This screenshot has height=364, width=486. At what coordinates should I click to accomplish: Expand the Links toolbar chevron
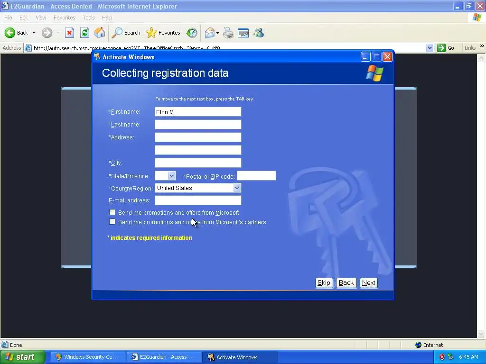click(482, 46)
